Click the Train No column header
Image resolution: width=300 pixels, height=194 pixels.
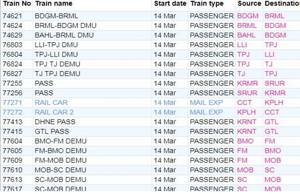click(x=17, y=4)
